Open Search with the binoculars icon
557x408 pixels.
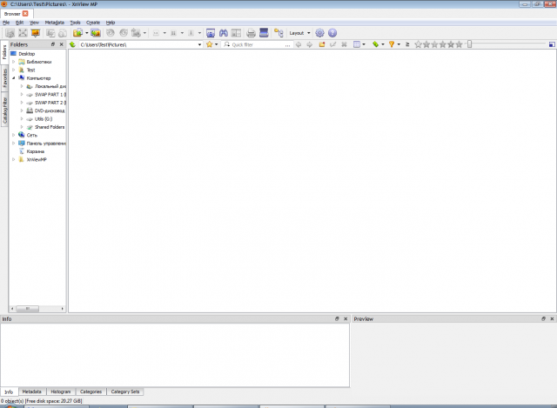tap(224, 33)
